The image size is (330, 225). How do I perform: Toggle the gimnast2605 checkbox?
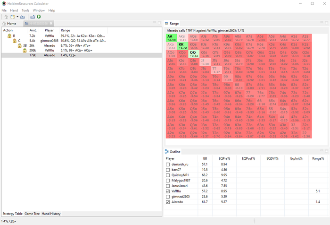tap(168, 197)
